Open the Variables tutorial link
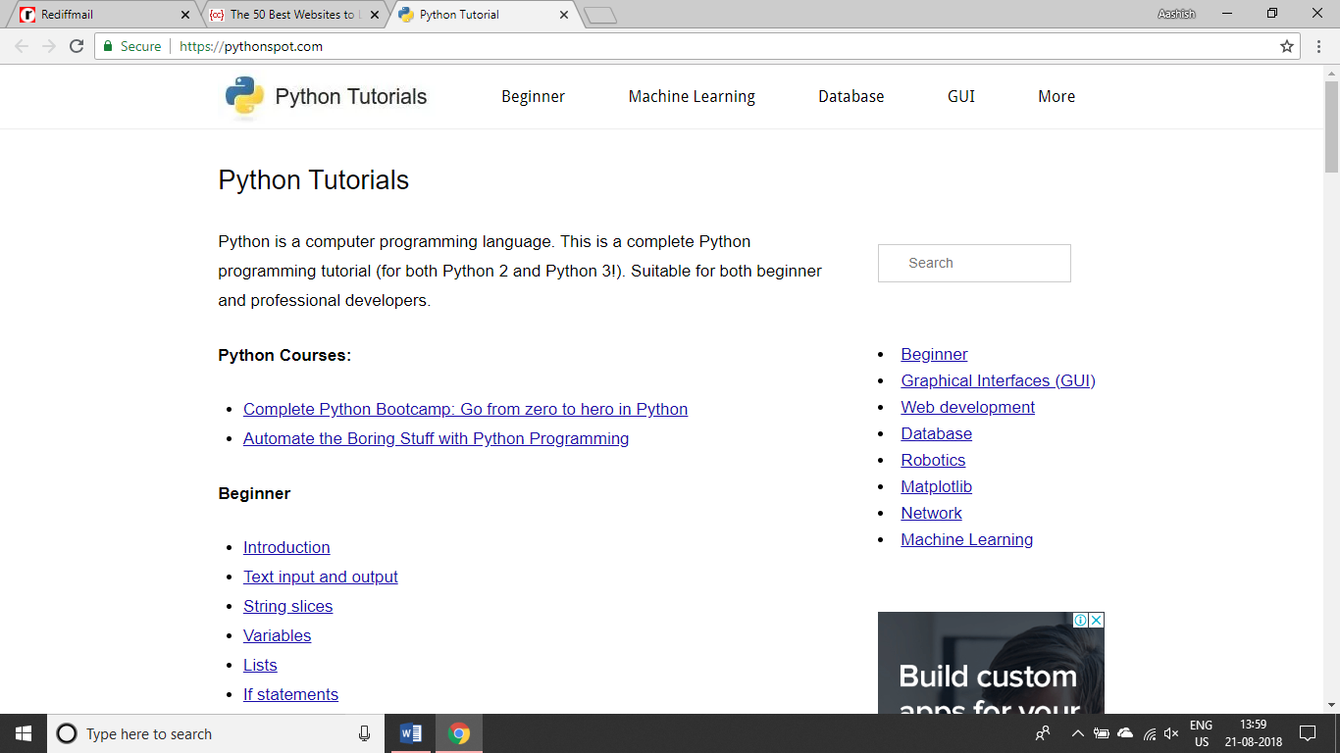This screenshot has width=1340, height=753. [277, 635]
